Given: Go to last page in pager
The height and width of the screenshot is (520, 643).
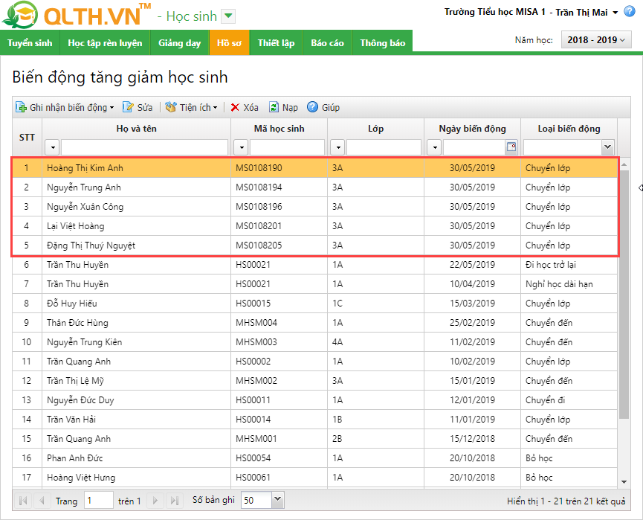Looking at the screenshot, I should coord(174,501).
